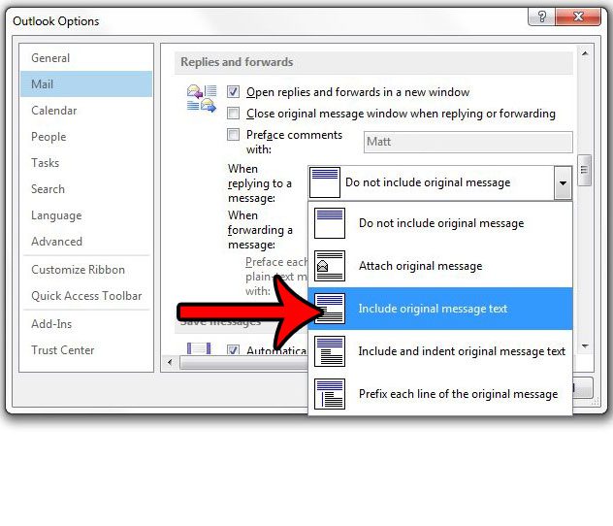Image resolution: width=613 pixels, height=526 pixels.
Task: Collapse the reply message dropdown arrow
Action: [x=563, y=182]
